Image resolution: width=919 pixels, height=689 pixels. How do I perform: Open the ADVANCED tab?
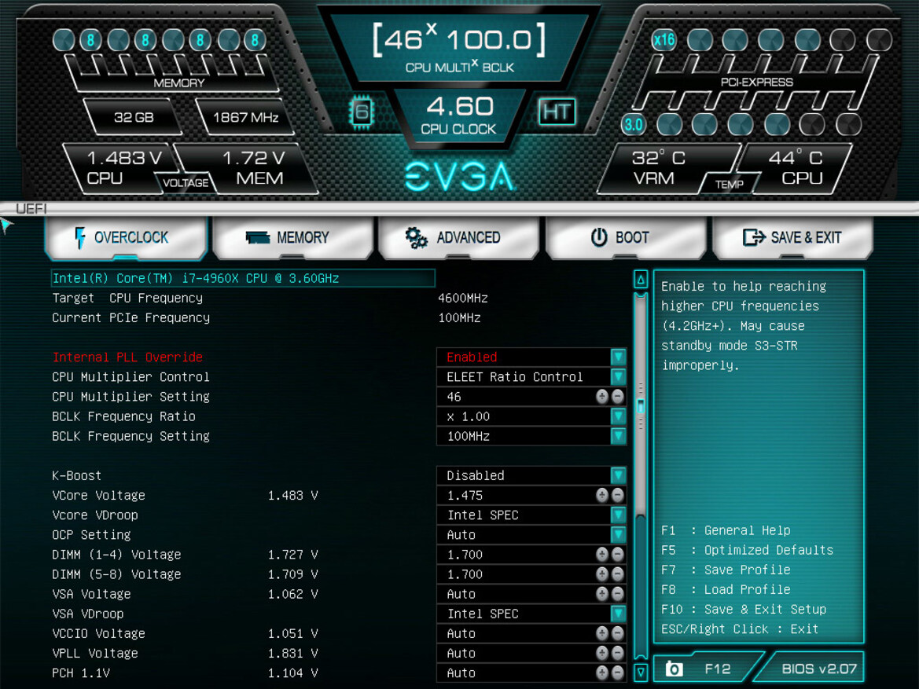click(x=459, y=237)
